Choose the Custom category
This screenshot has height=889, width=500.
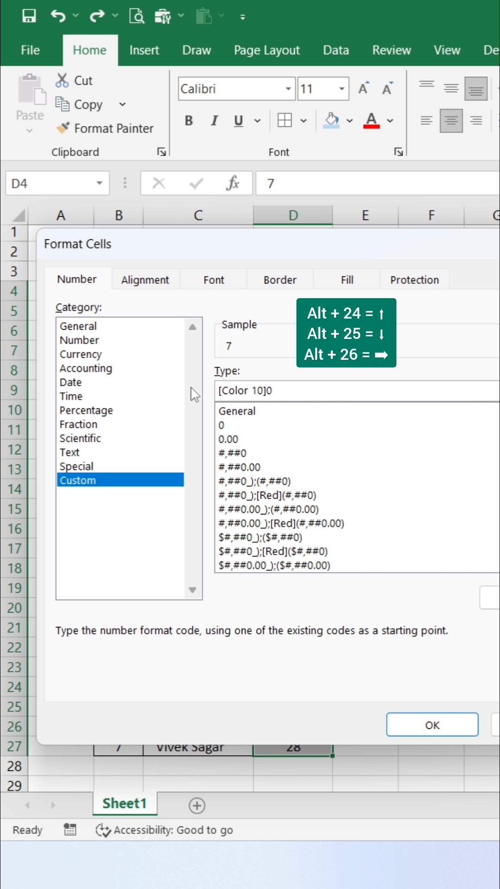pos(120,480)
